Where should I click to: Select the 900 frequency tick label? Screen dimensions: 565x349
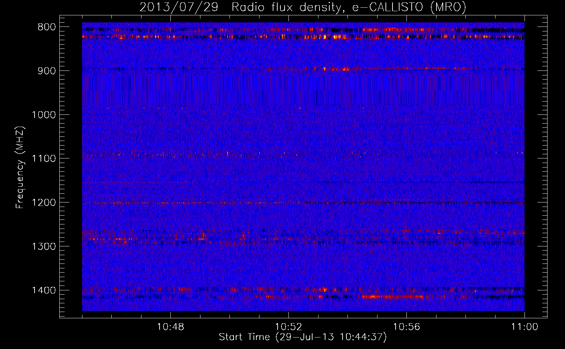pos(47,71)
